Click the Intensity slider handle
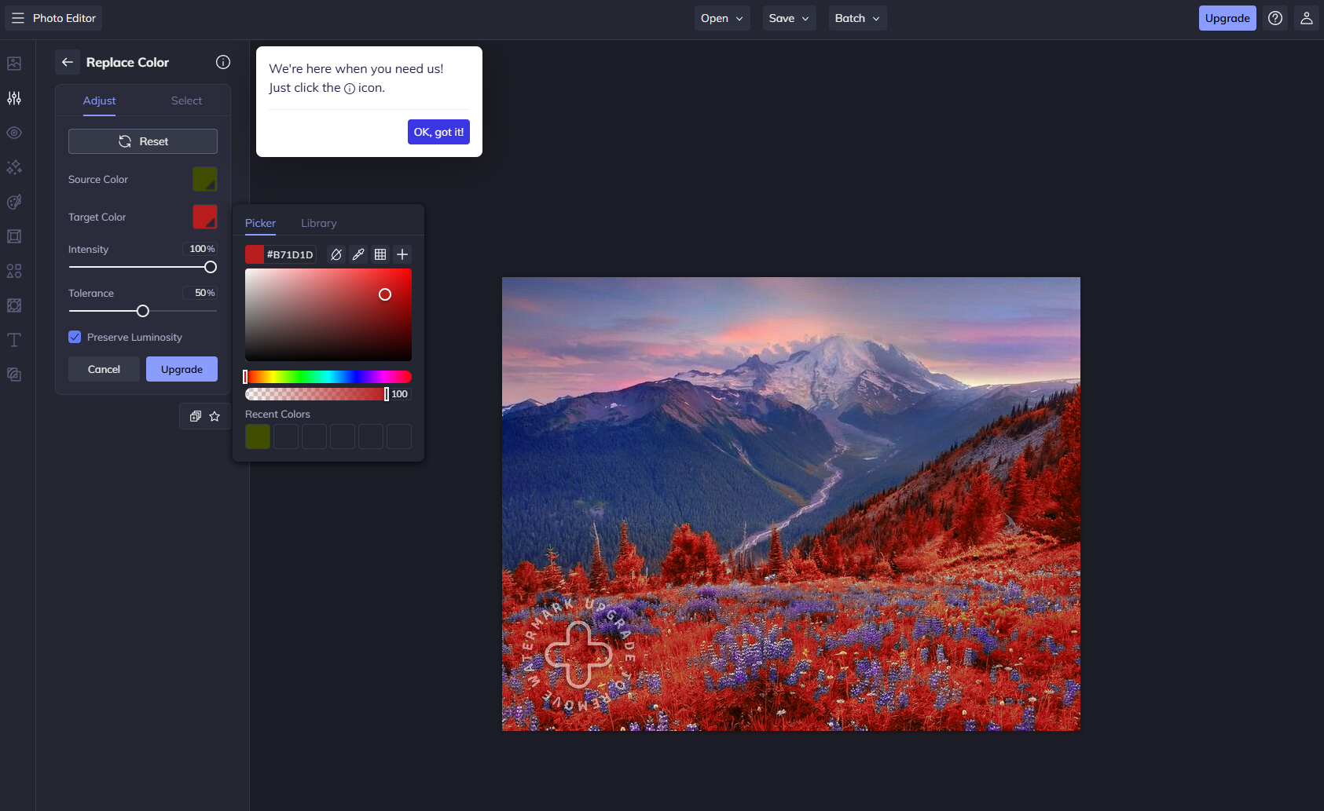1324x811 pixels. pyautogui.click(x=211, y=267)
